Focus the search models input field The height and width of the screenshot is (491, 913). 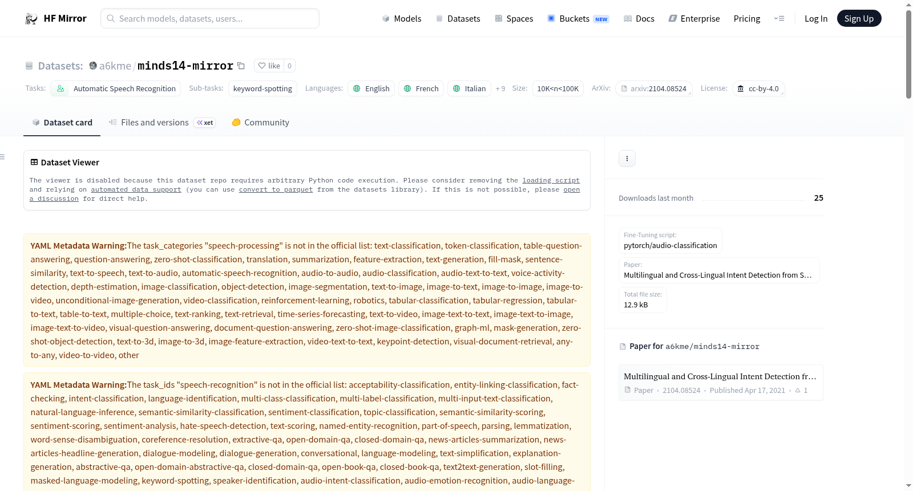[x=210, y=18]
